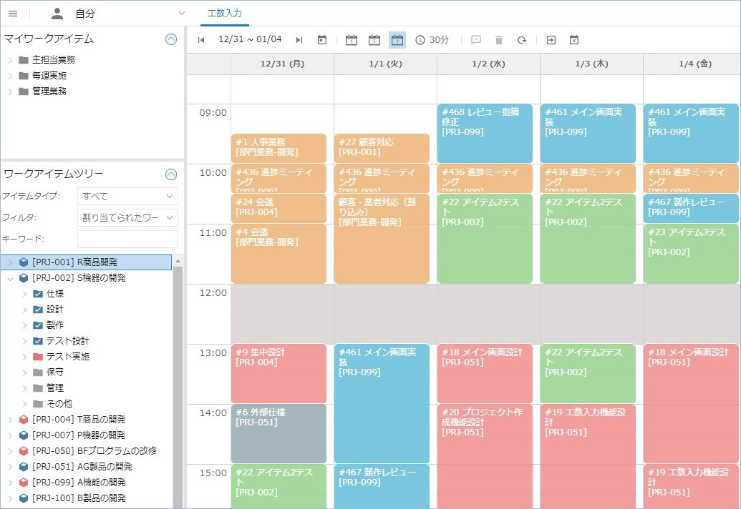Open the 工数入力 tab

coord(224,14)
